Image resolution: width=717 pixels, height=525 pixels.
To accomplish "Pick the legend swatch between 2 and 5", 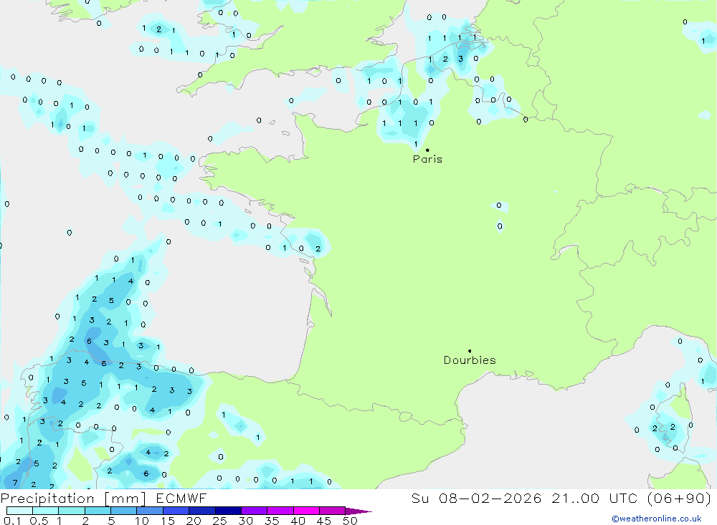I will pyautogui.click(x=98, y=511).
